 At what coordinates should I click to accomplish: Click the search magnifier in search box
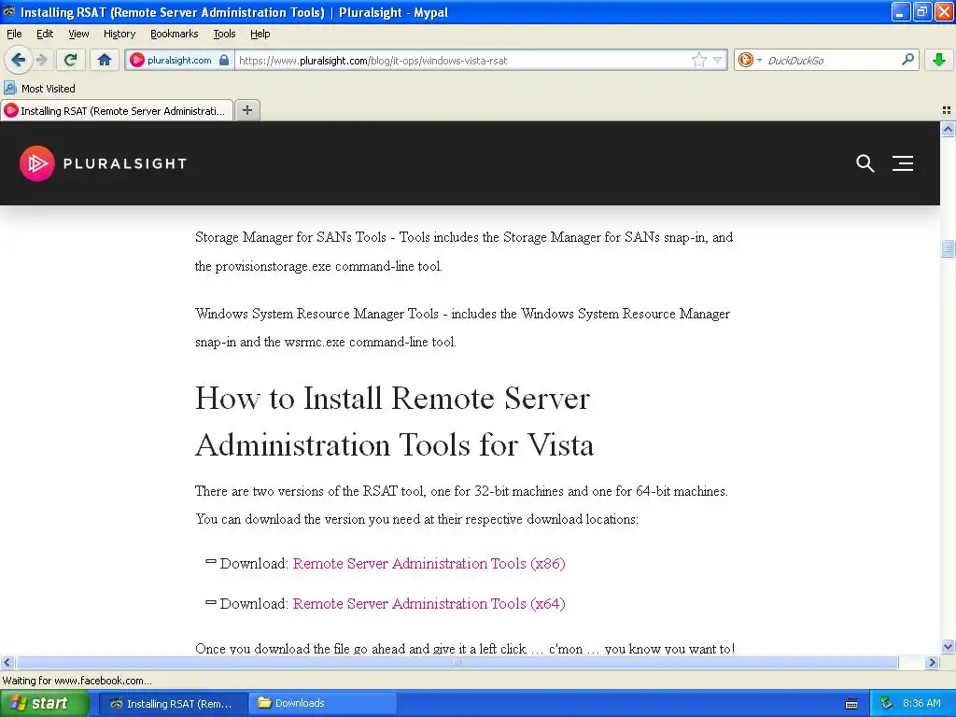[907, 60]
